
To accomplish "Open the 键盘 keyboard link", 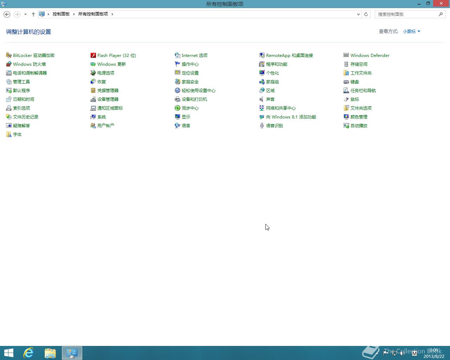I will pyautogui.click(x=354, y=82).
